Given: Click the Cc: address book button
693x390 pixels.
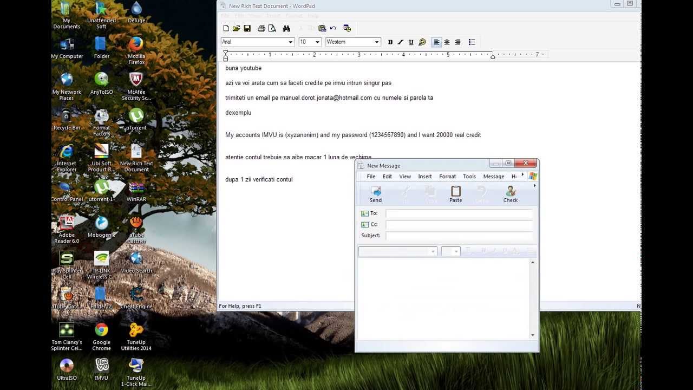Looking at the screenshot, I should (369, 224).
